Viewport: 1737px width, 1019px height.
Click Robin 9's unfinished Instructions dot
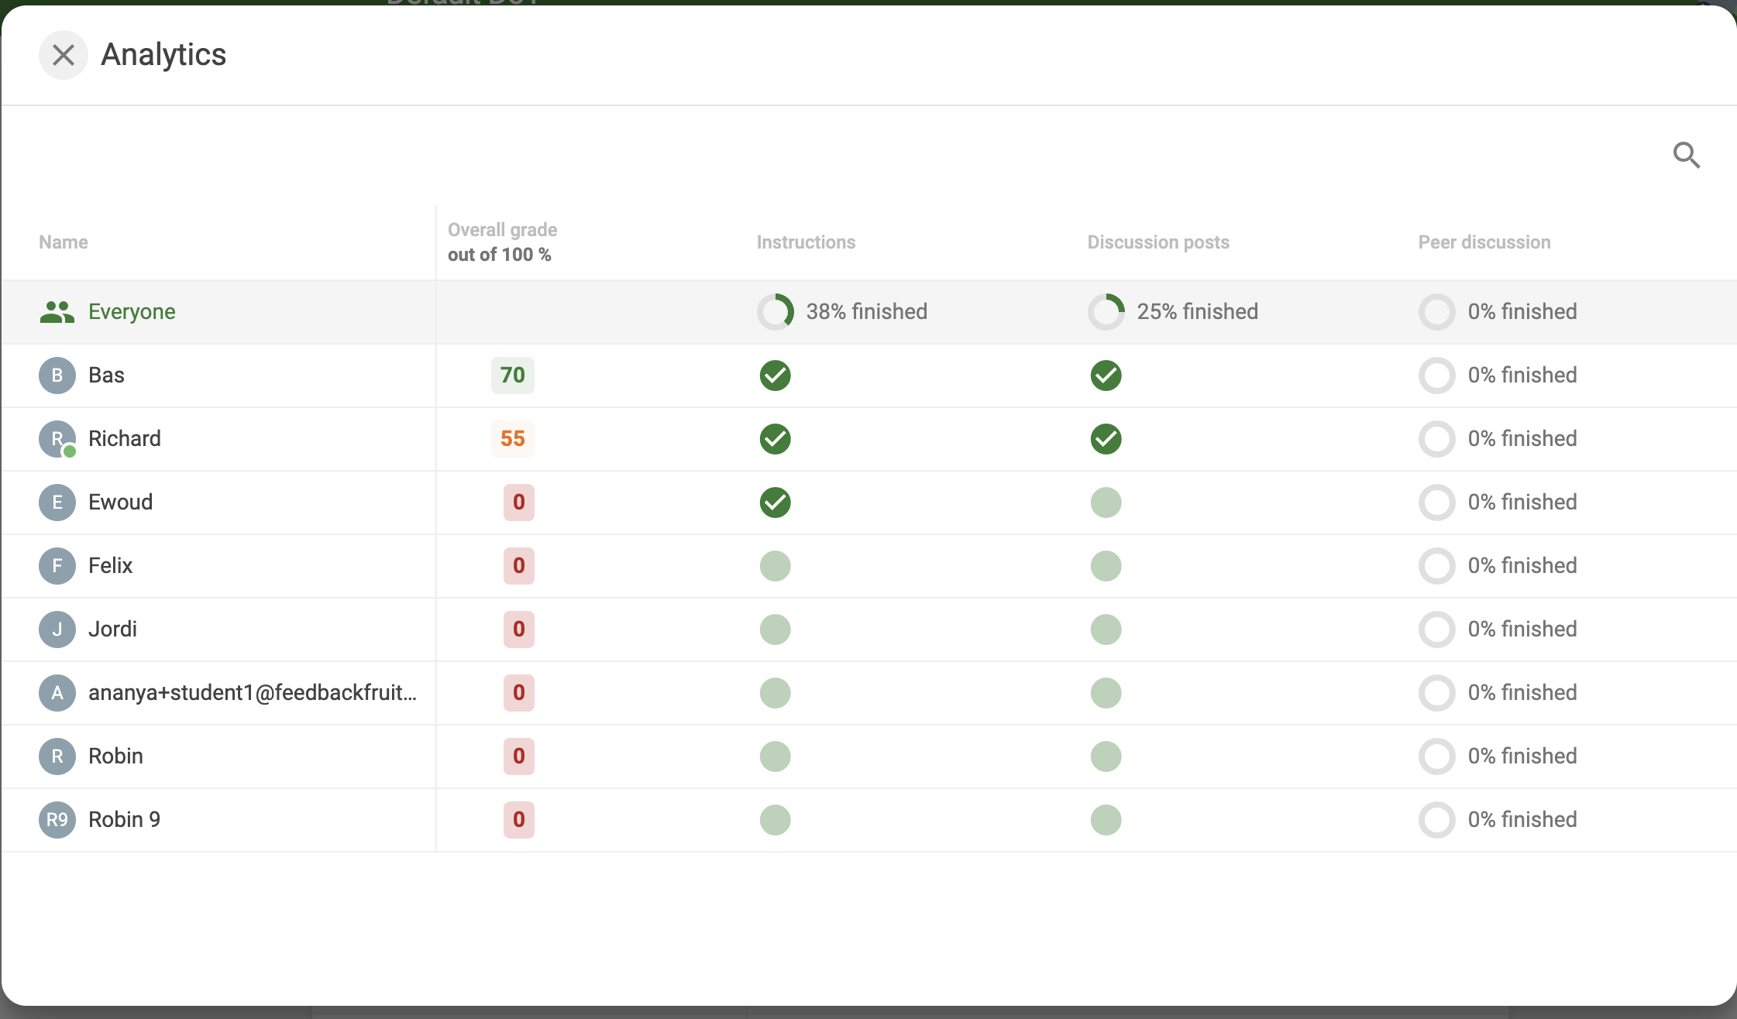point(776,820)
